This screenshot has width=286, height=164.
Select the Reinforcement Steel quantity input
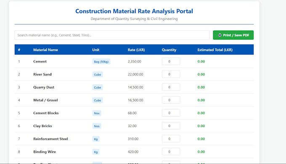(x=171, y=139)
